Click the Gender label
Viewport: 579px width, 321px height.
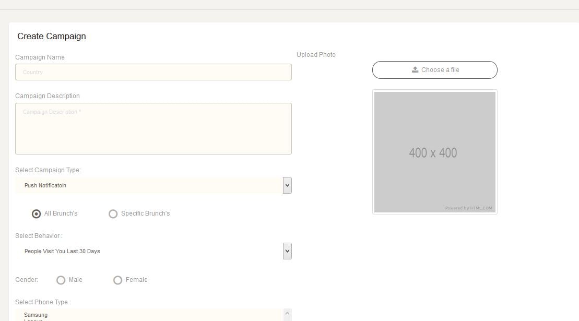(27, 280)
